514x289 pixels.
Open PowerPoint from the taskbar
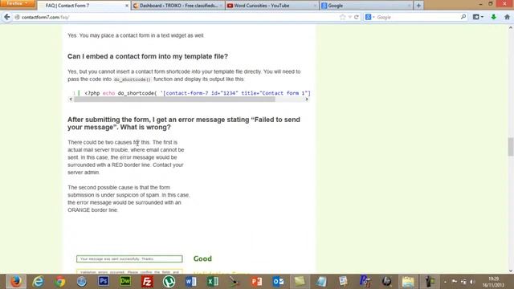(256, 282)
